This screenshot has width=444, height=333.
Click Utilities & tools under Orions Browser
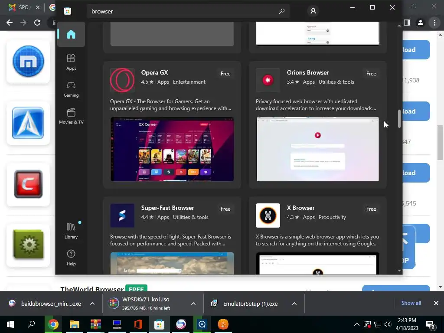coord(336,82)
